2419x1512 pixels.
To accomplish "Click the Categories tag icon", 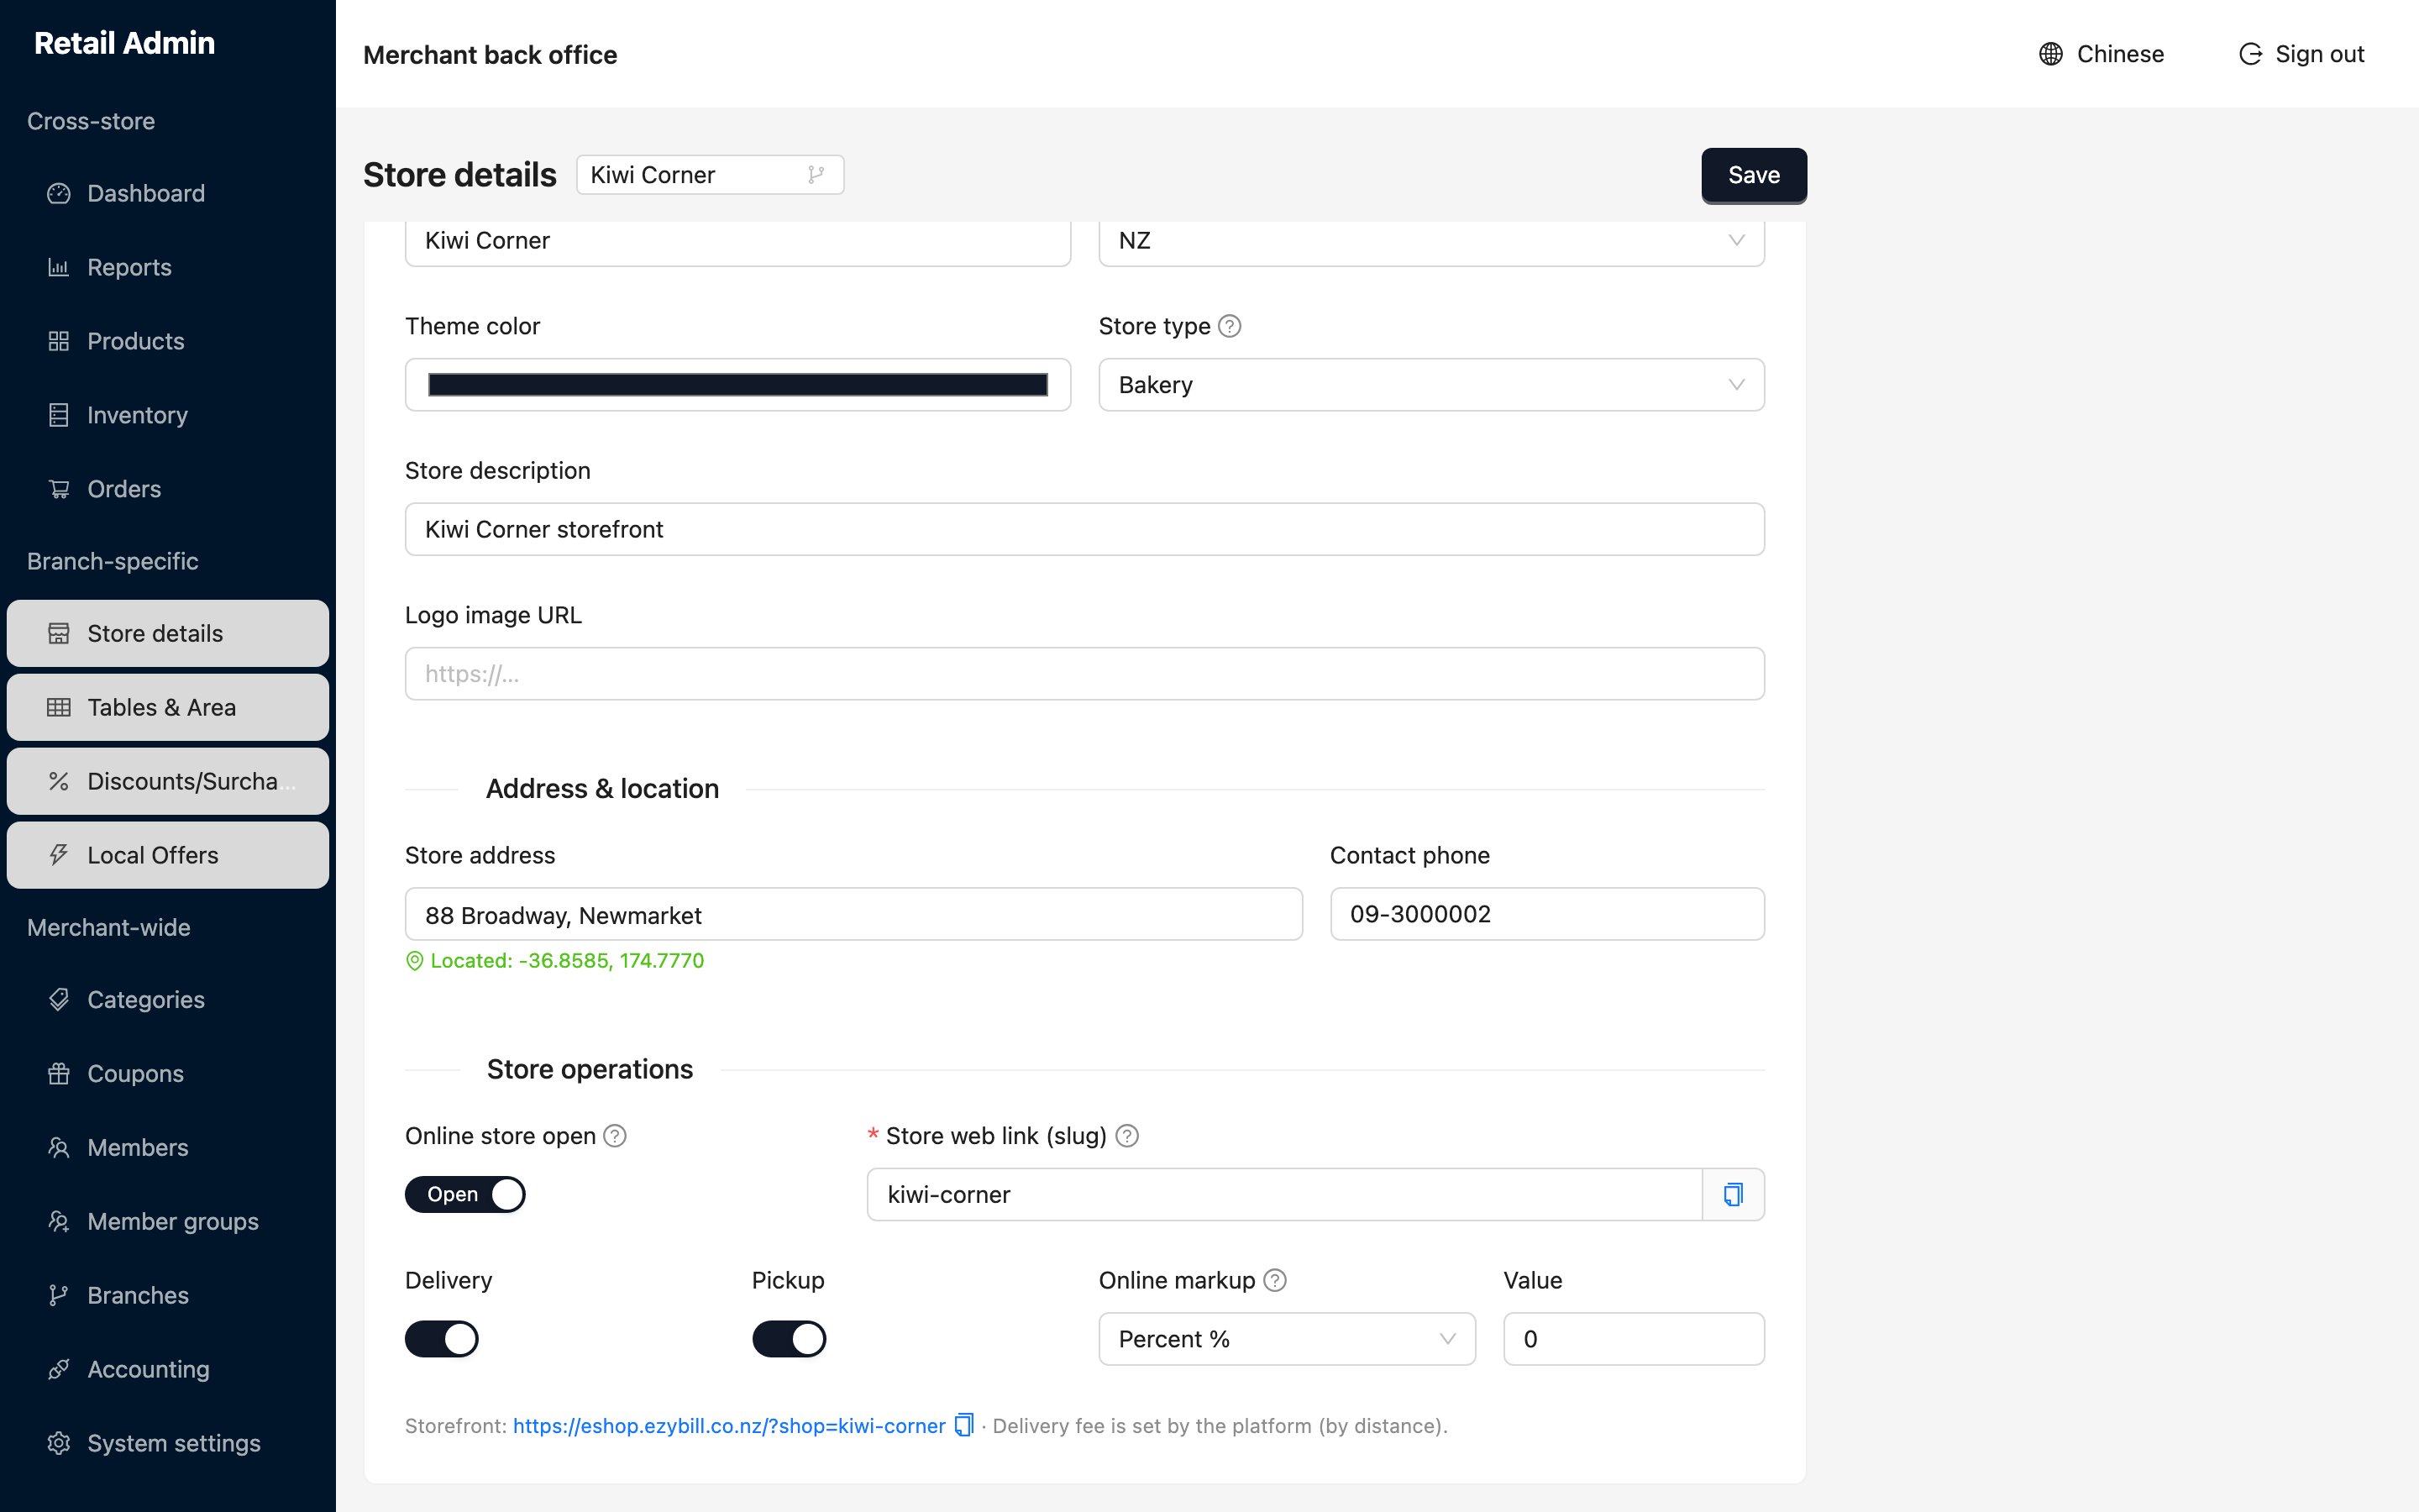I will pos(59,999).
